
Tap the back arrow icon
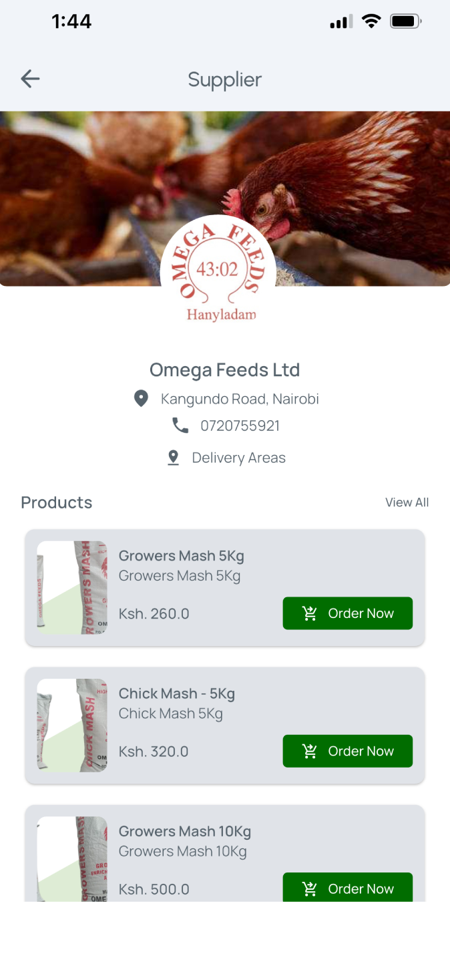coord(31,79)
